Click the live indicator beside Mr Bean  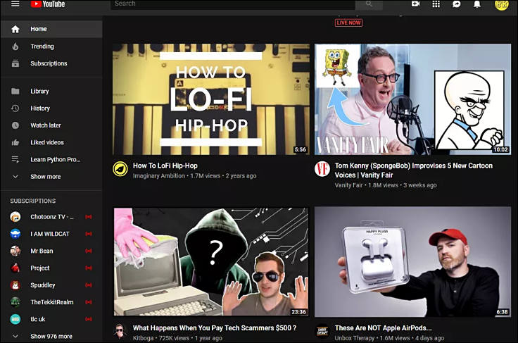(x=89, y=251)
